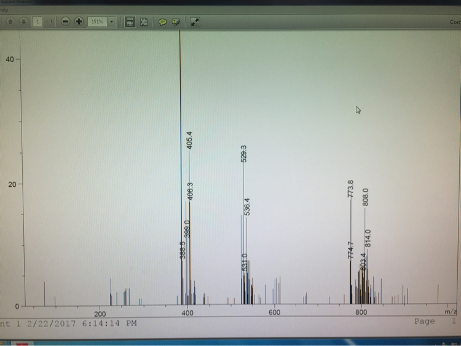Viewport: 461px width, 346px height.
Task: Click the 774.7 peak label
Action: pyautogui.click(x=350, y=250)
